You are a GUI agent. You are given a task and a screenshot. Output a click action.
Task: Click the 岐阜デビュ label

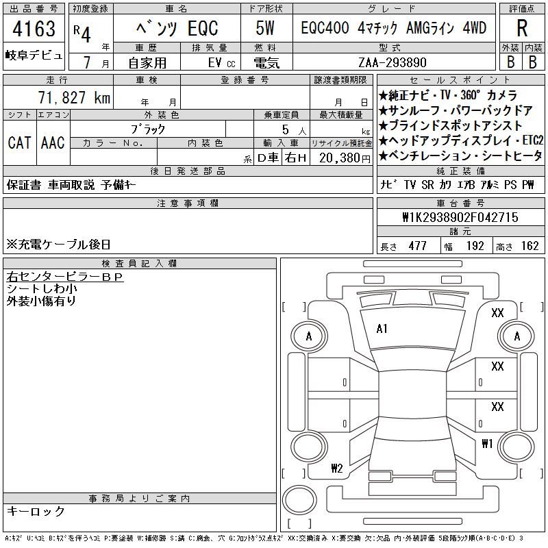[34, 55]
